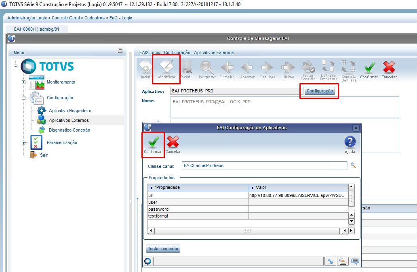
Task: Click the url value cell with WSDL address
Action: (x=298, y=195)
